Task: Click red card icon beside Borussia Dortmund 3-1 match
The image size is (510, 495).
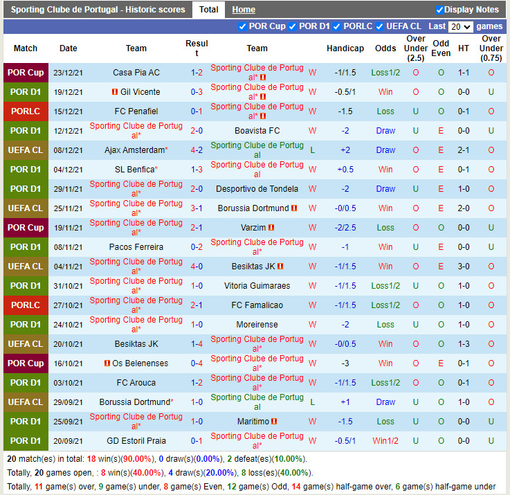Action: point(294,208)
